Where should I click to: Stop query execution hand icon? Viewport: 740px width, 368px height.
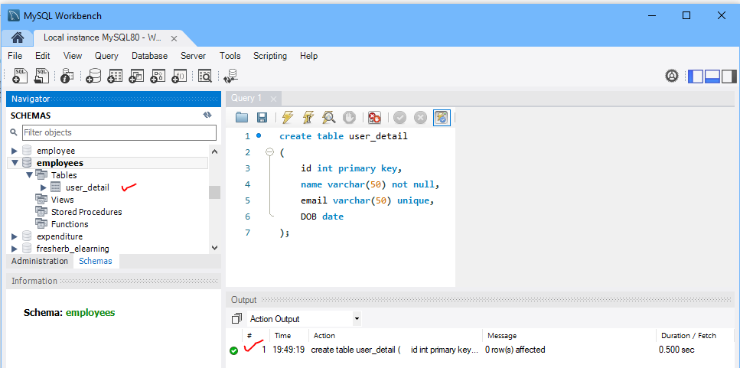click(349, 117)
